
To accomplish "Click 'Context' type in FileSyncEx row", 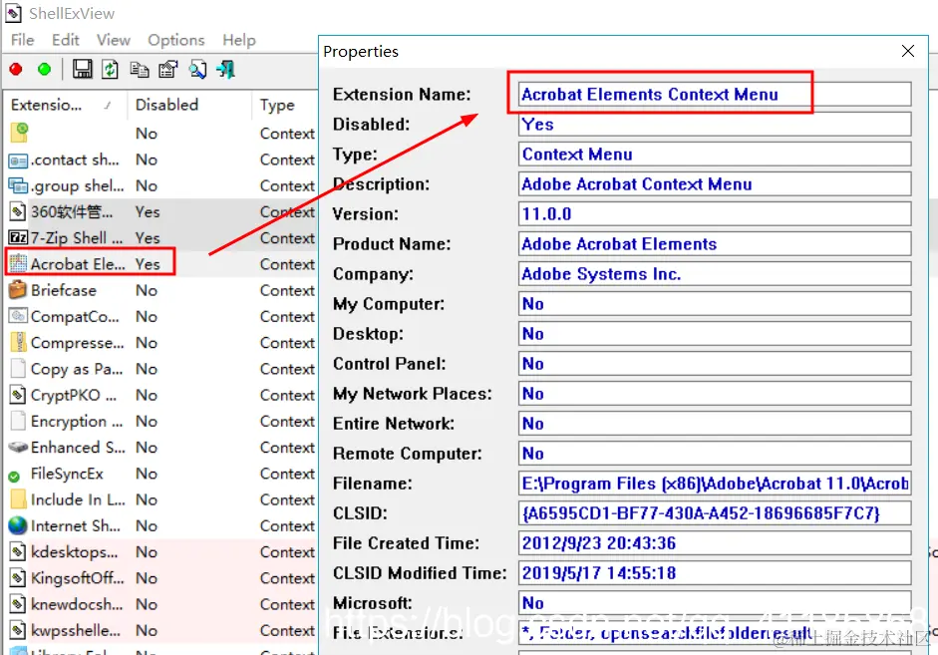I will pos(287,474).
